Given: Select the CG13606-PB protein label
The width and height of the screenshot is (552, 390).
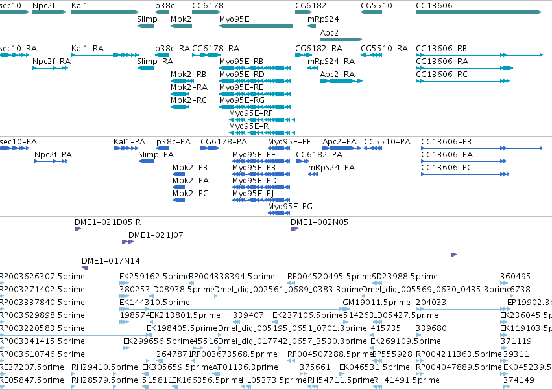Looking at the screenshot, I should [x=446, y=142].
